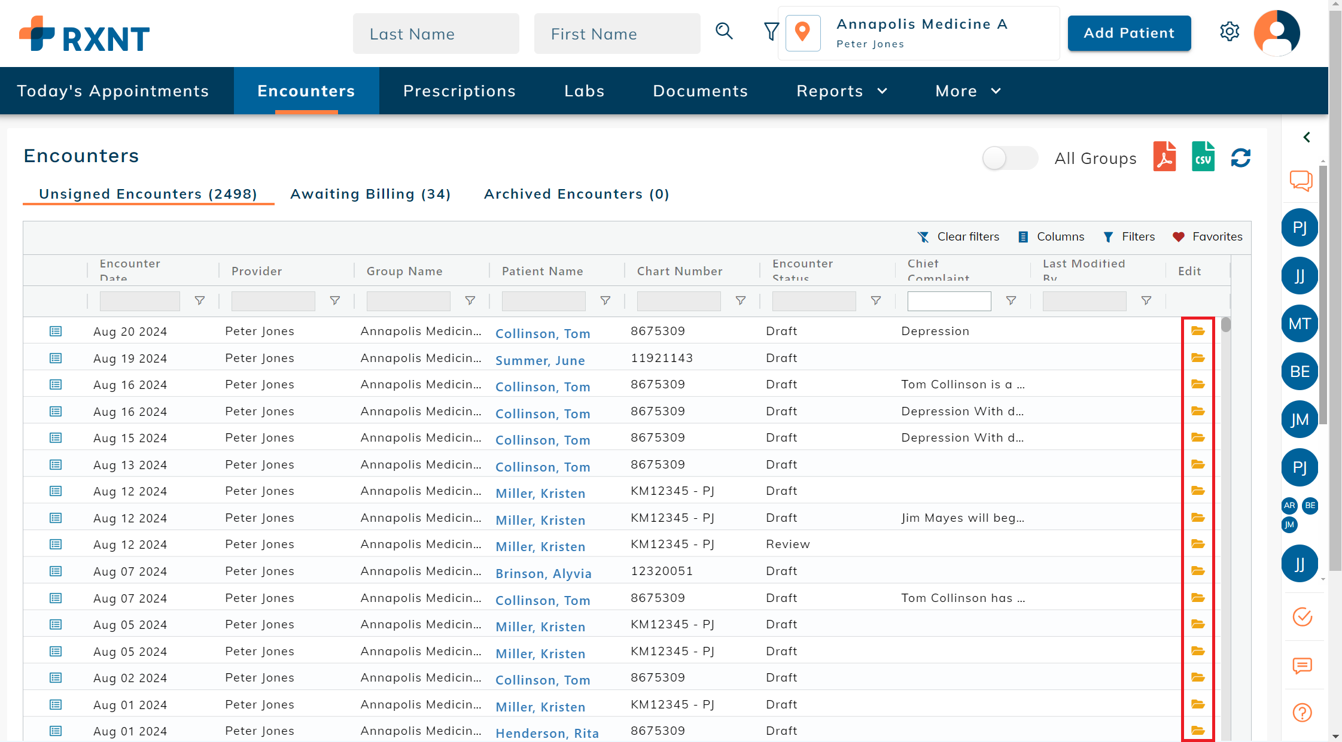This screenshot has height=742, width=1342.
Task: Open the location pin selector
Action: pyautogui.click(x=802, y=33)
